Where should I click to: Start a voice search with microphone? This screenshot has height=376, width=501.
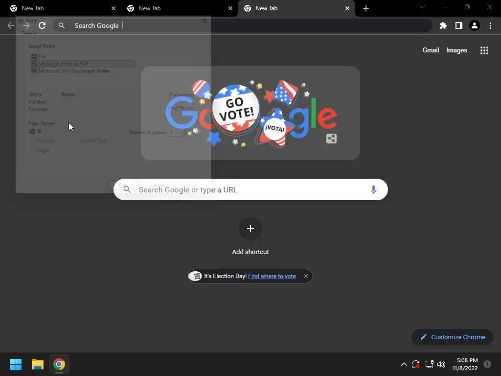tap(373, 189)
